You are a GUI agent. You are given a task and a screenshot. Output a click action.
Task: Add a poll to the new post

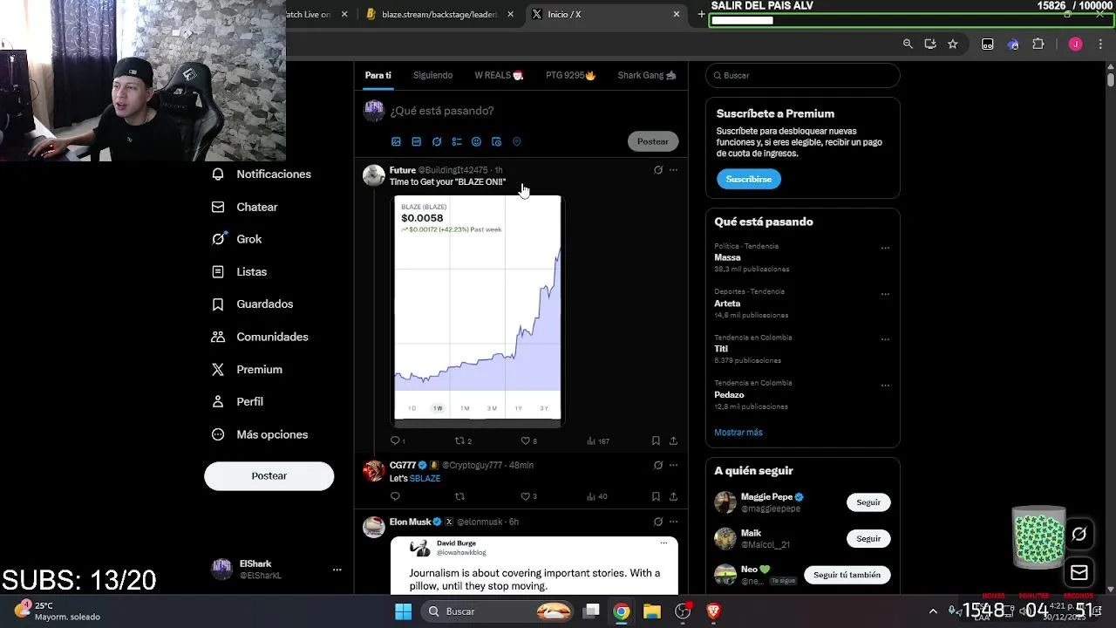(x=456, y=141)
